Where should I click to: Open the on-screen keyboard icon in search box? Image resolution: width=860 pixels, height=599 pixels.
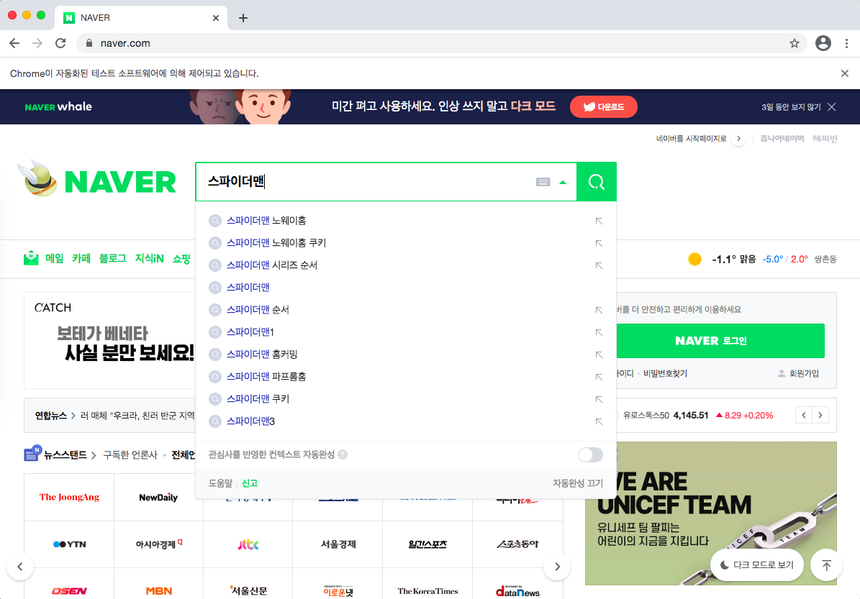point(543,182)
